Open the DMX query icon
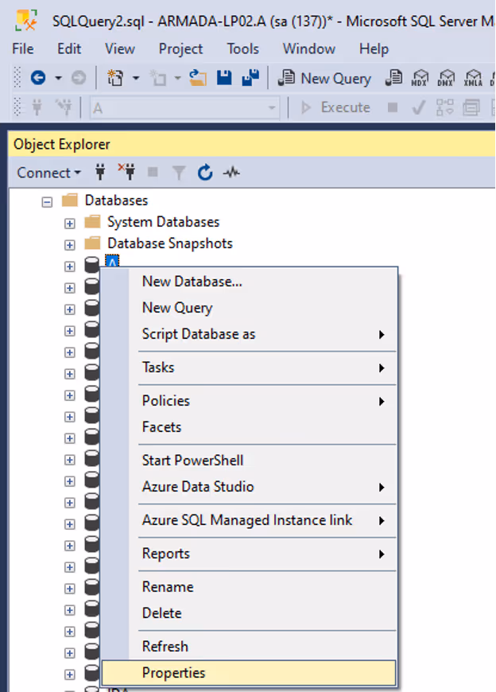496x692 pixels. [446, 78]
